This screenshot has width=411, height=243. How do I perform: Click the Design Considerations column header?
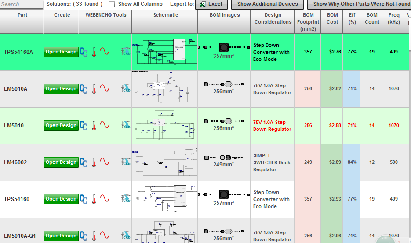(x=273, y=21)
